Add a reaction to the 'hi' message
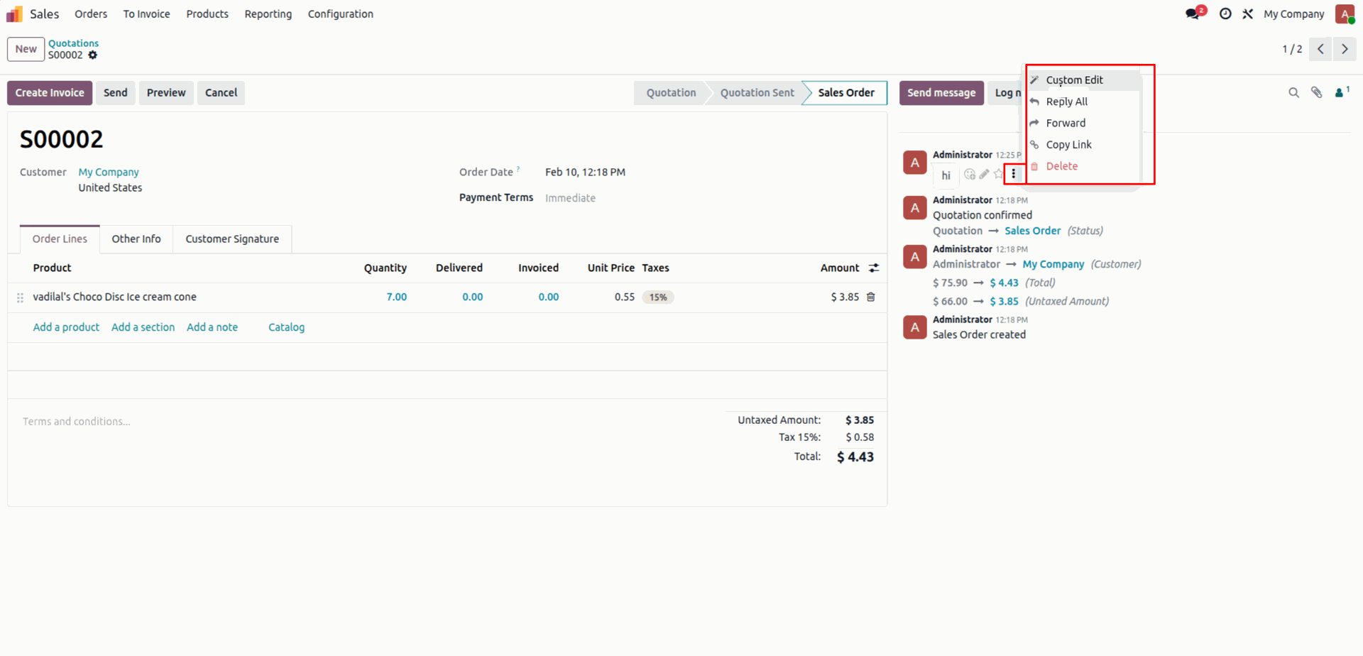1363x656 pixels. pos(970,174)
